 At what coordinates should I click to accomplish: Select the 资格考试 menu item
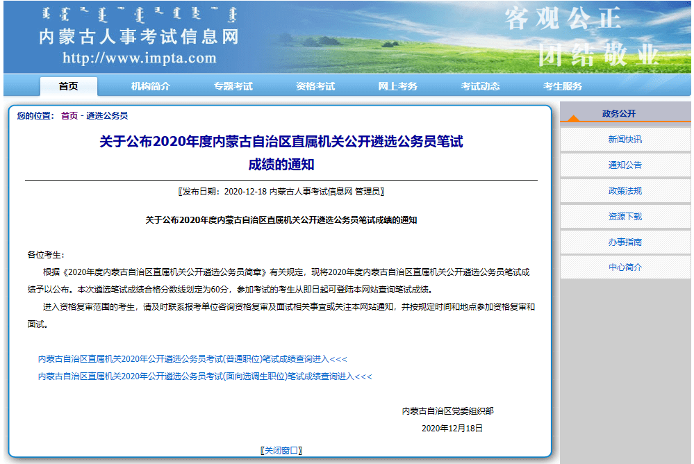315,86
